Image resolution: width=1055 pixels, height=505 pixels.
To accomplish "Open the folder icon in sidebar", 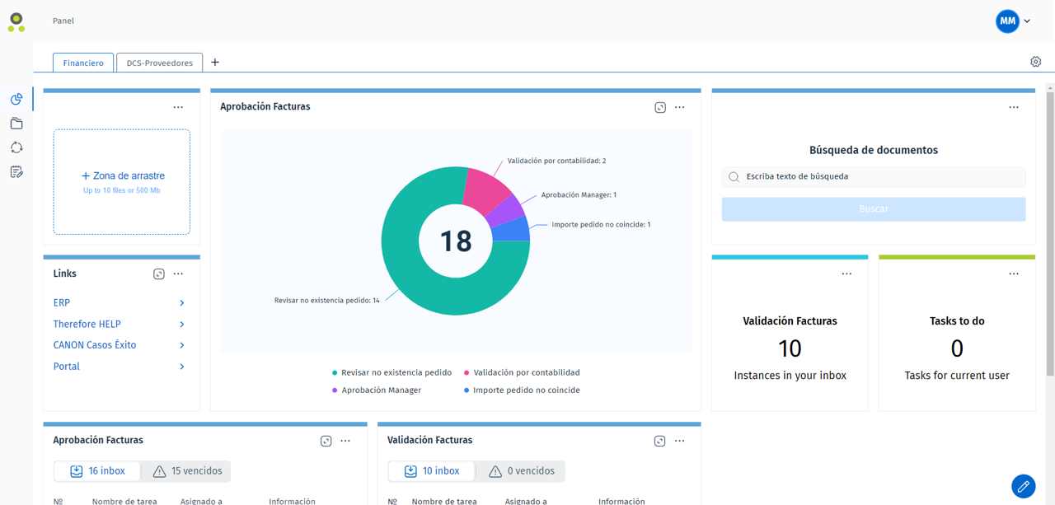I will coord(16,124).
